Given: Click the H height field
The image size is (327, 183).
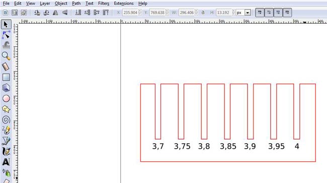Looking at the screenshot, I should coord(226,13).
